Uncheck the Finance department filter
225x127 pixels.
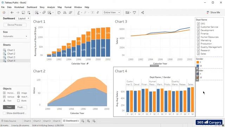[x=198, y=34]
